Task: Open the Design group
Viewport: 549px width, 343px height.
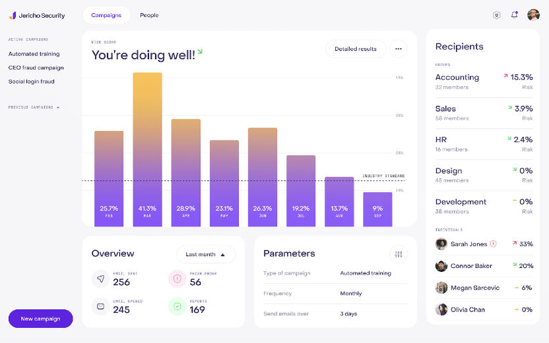Action: (484, 175)
